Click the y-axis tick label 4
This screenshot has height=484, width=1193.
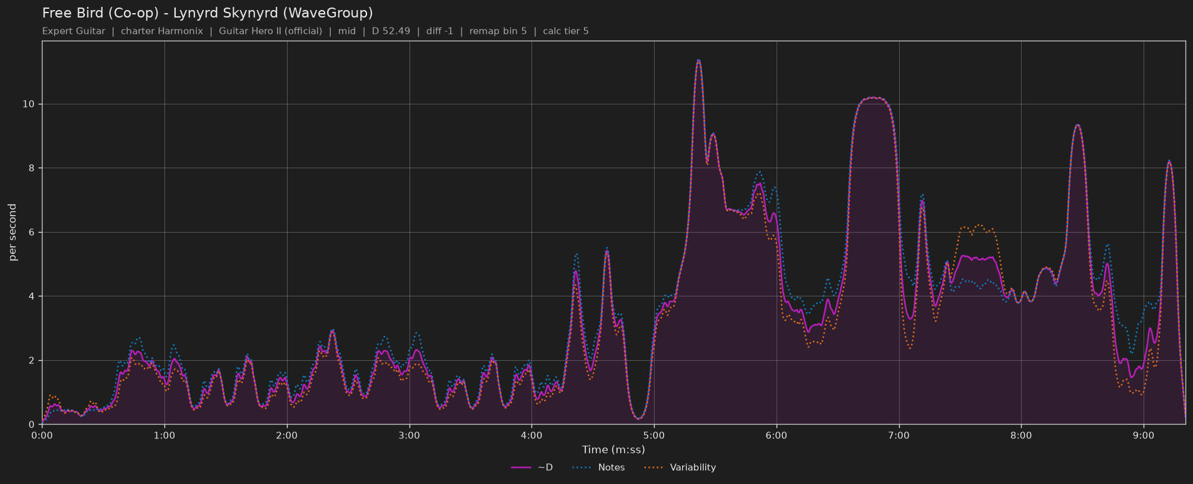32,296
